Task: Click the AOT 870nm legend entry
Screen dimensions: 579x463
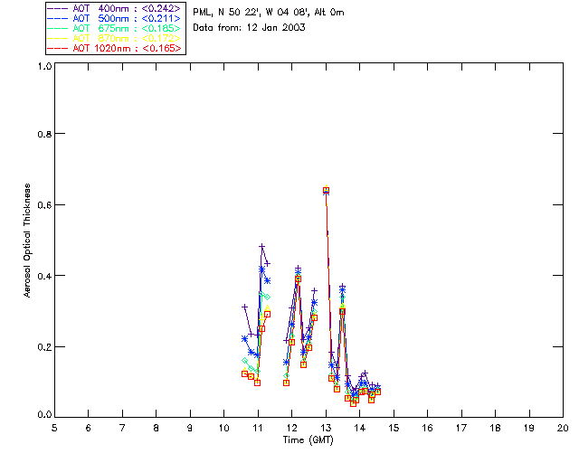Action: tap(115, 38)
